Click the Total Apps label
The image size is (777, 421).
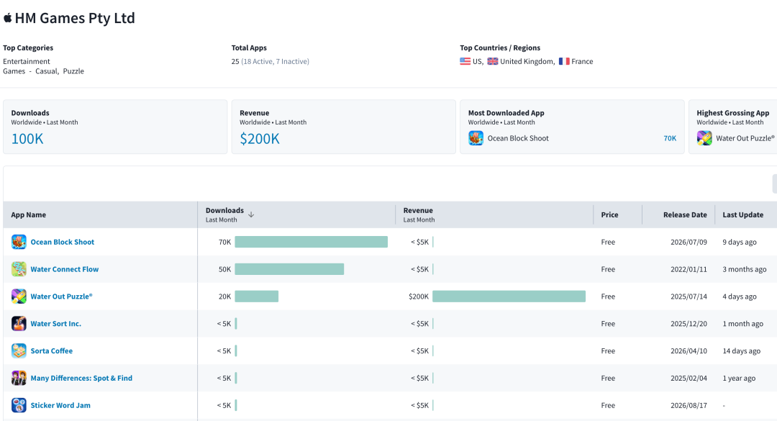pos(249,47)
